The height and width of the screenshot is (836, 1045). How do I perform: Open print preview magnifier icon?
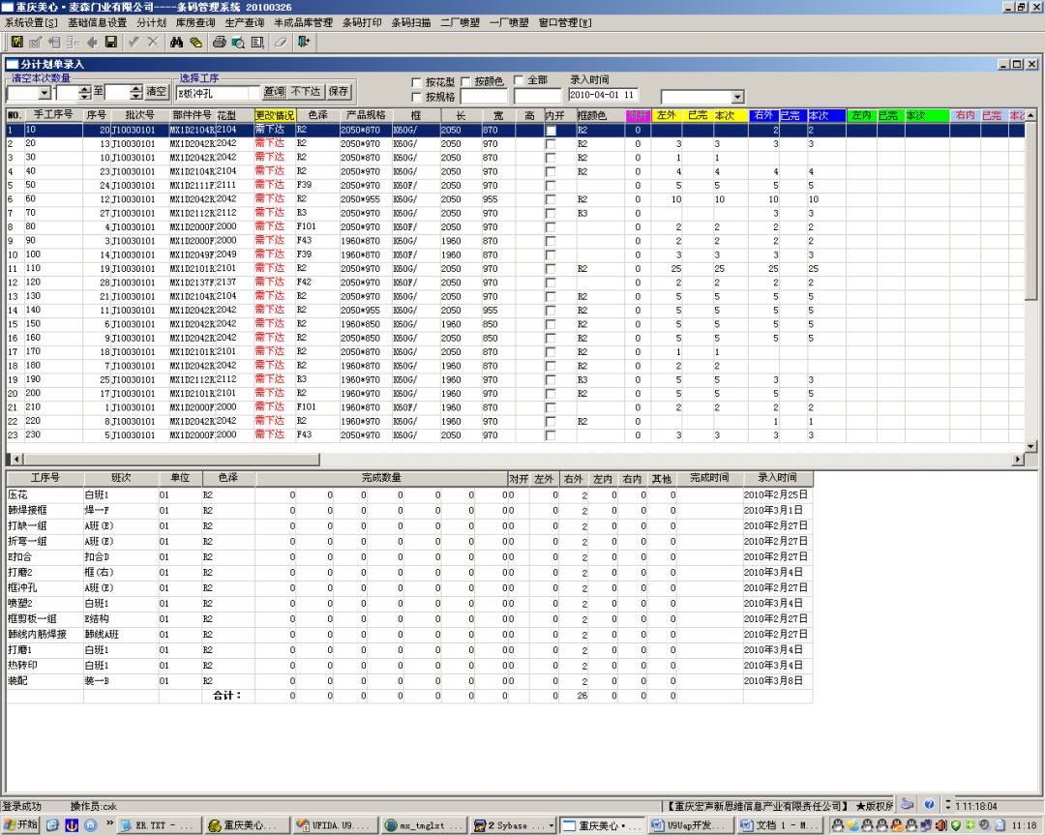coord(238,42)
